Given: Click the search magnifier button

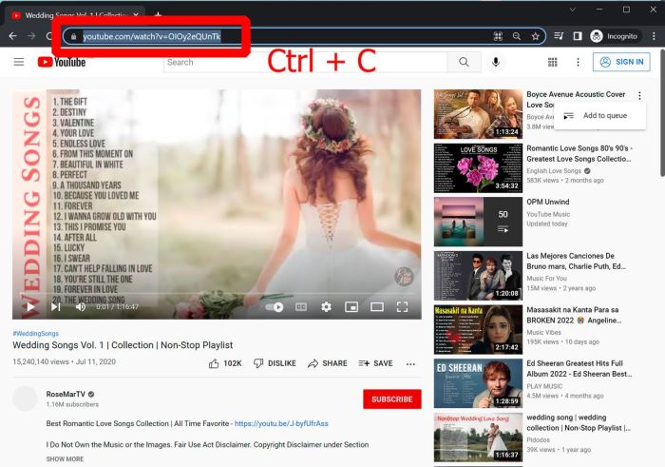Looking at the screenshot, I should (464, 62).
